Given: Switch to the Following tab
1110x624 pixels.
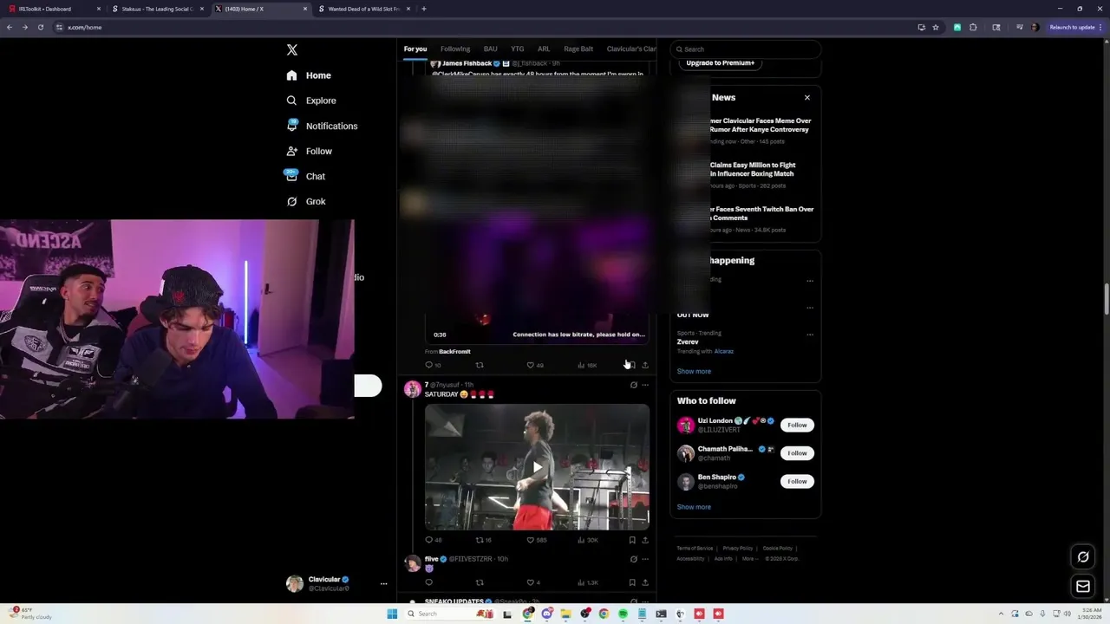Looking at the screenshot, I should point(455,49).
